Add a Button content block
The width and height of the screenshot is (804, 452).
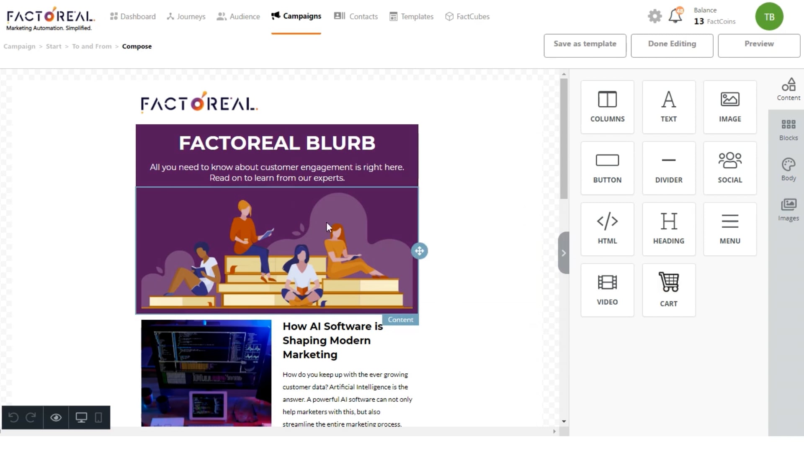[607, 168]
